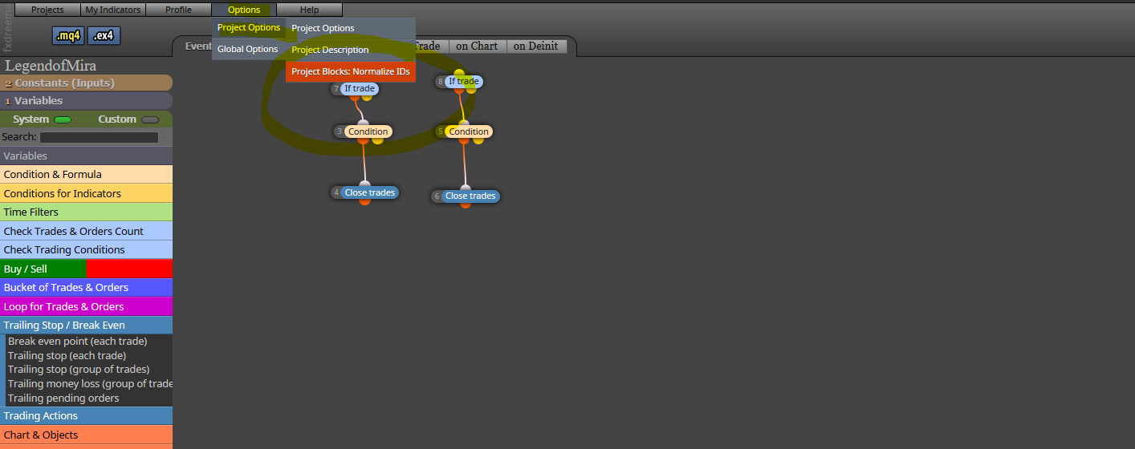Select Global Options in Options menu
Screen dimensions: 1135x449
coord(248,49)
